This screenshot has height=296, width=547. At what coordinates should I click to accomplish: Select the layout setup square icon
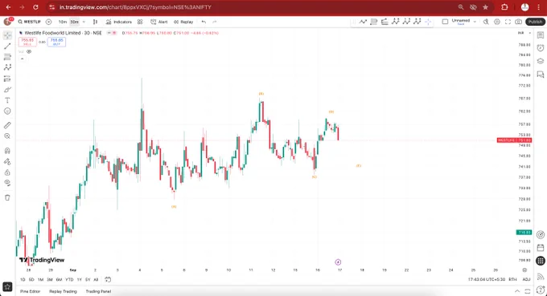tap(445, 22)
